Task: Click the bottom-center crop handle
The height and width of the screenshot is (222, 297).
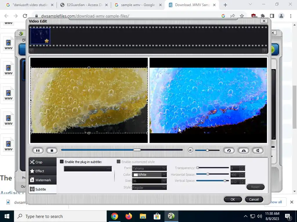Action: click(89, 133)
